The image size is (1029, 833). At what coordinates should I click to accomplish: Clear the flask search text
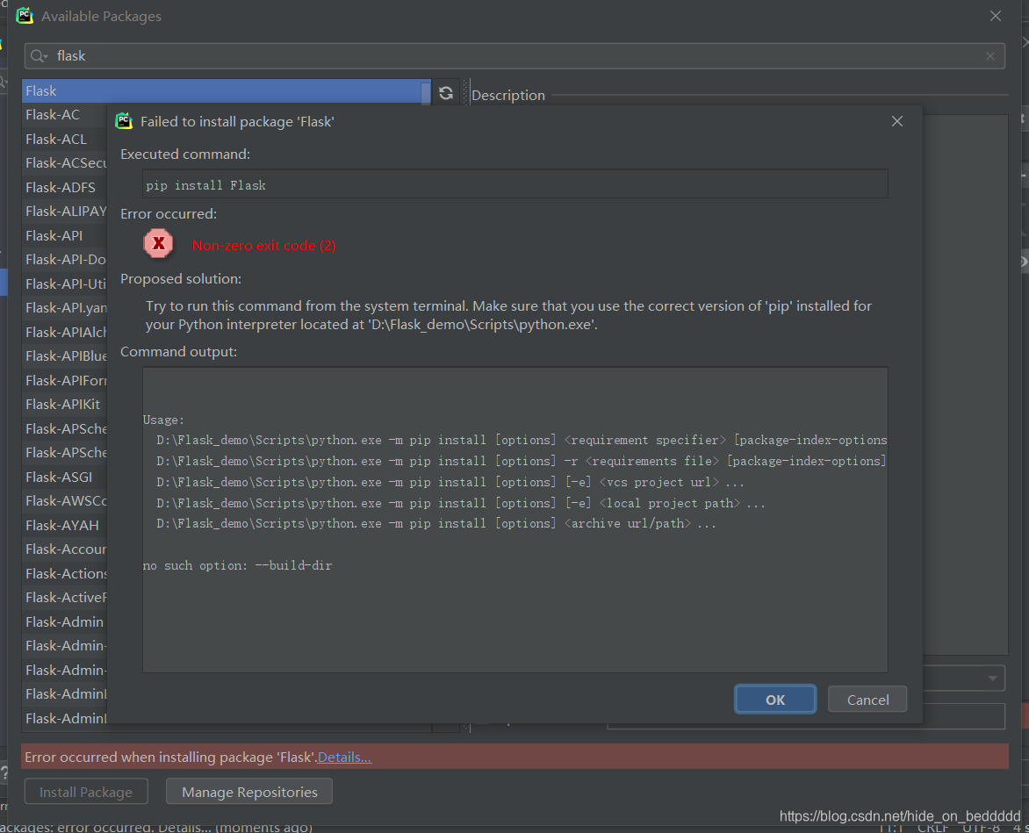pyautogui.click(x=990, y=56)
